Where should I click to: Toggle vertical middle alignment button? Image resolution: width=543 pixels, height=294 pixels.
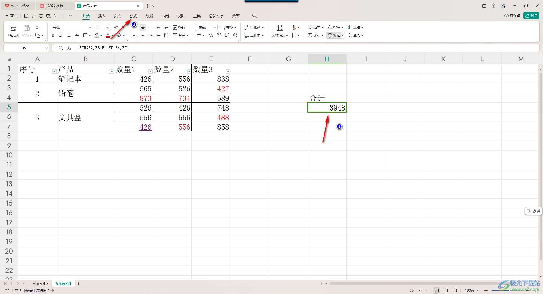143,27
